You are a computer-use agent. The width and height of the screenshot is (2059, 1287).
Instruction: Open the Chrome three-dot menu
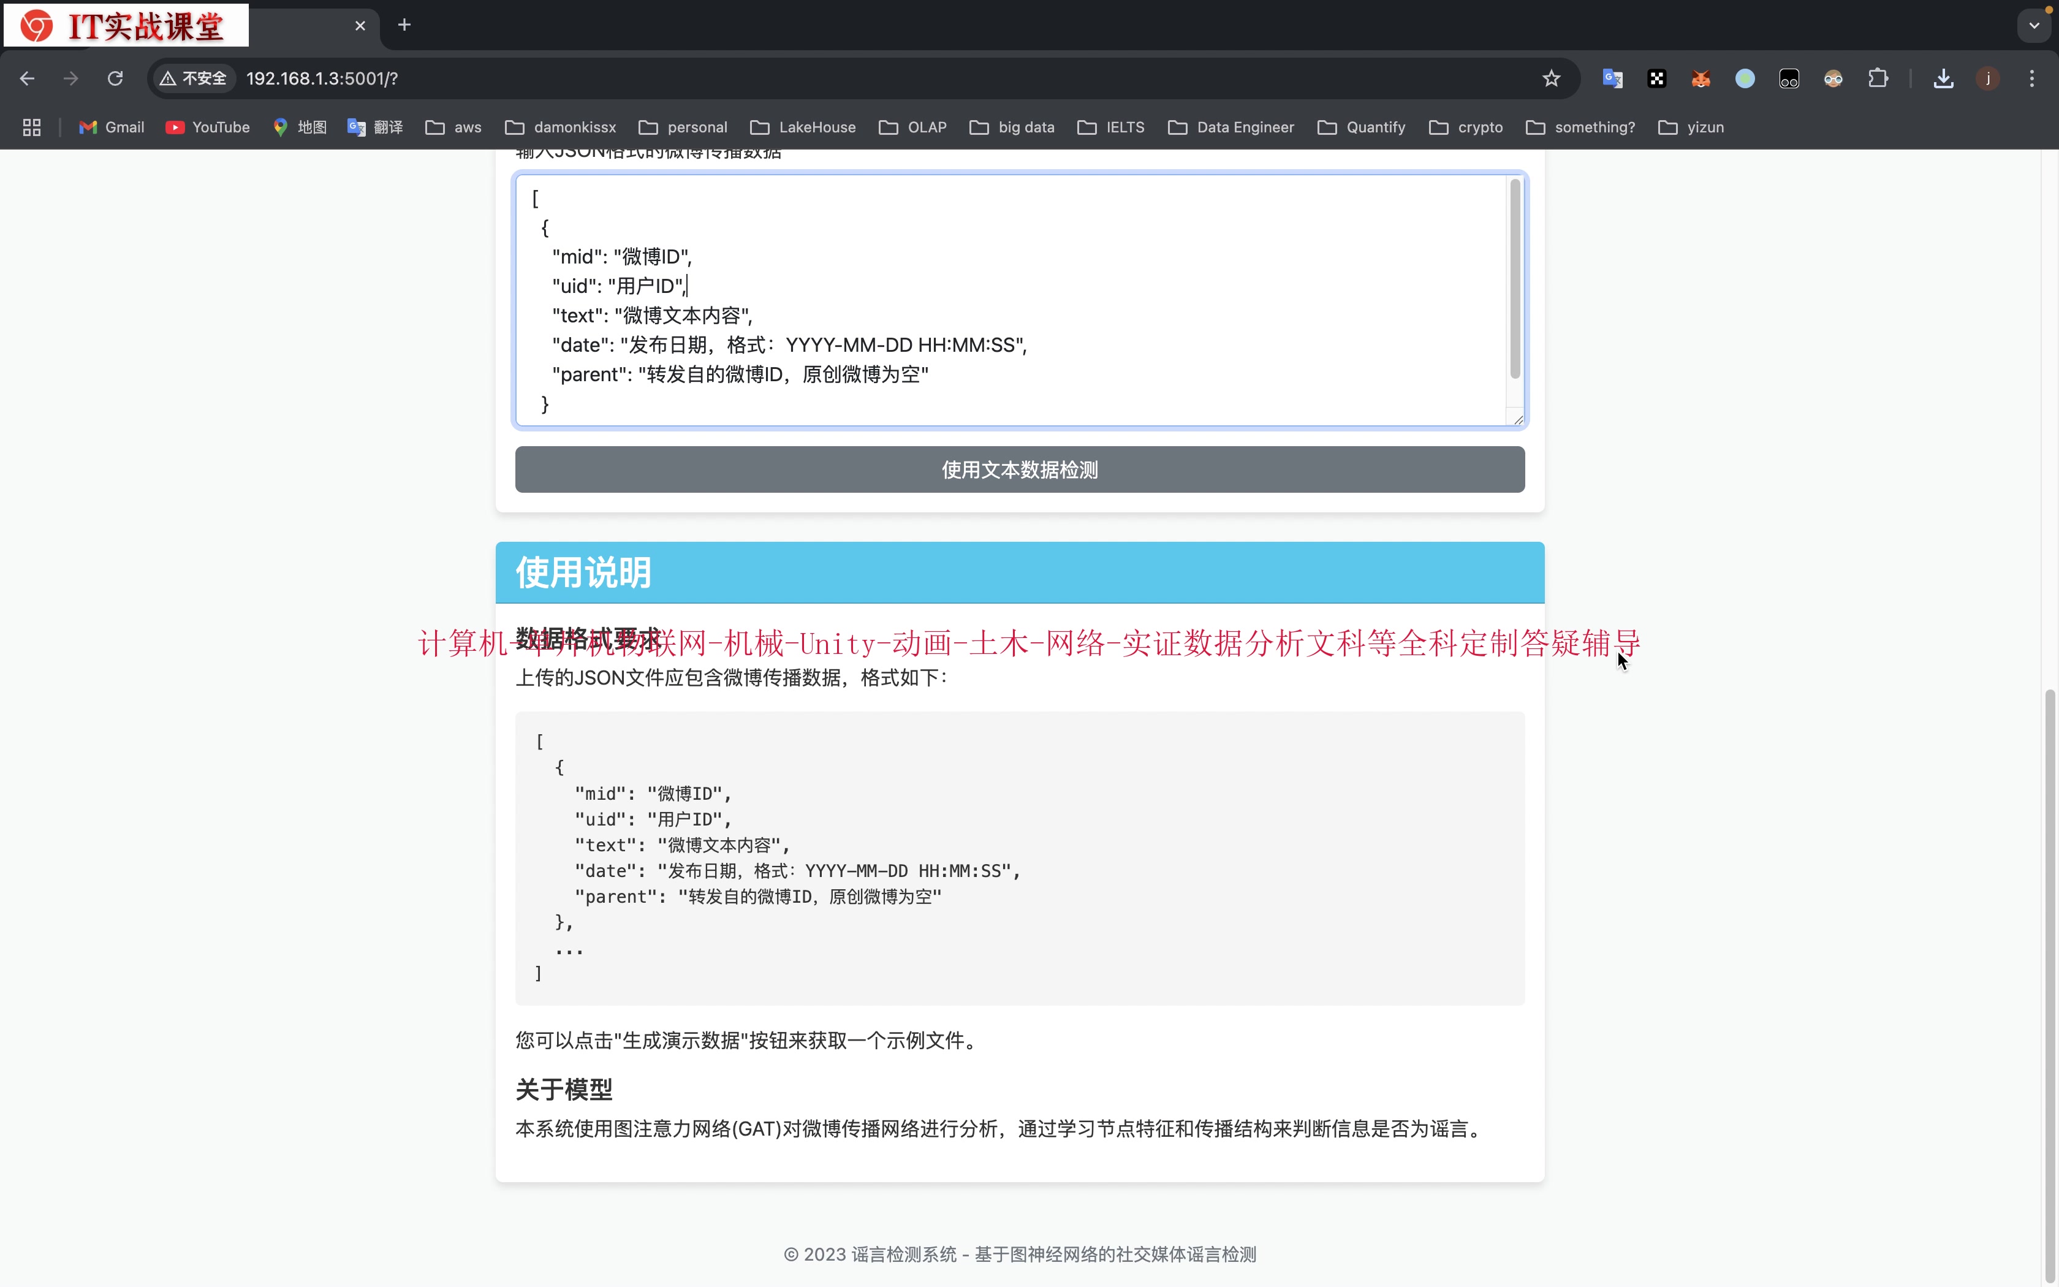pos(2032,78)
